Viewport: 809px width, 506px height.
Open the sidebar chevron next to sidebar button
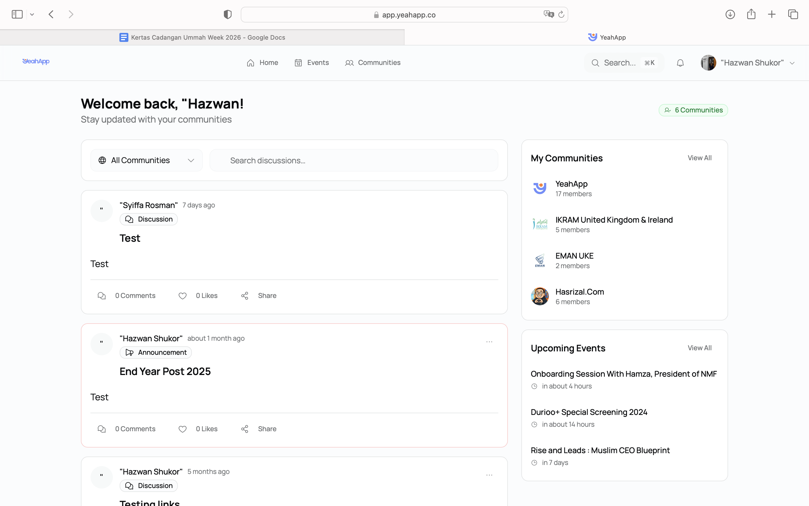click(x=32, y=14)
